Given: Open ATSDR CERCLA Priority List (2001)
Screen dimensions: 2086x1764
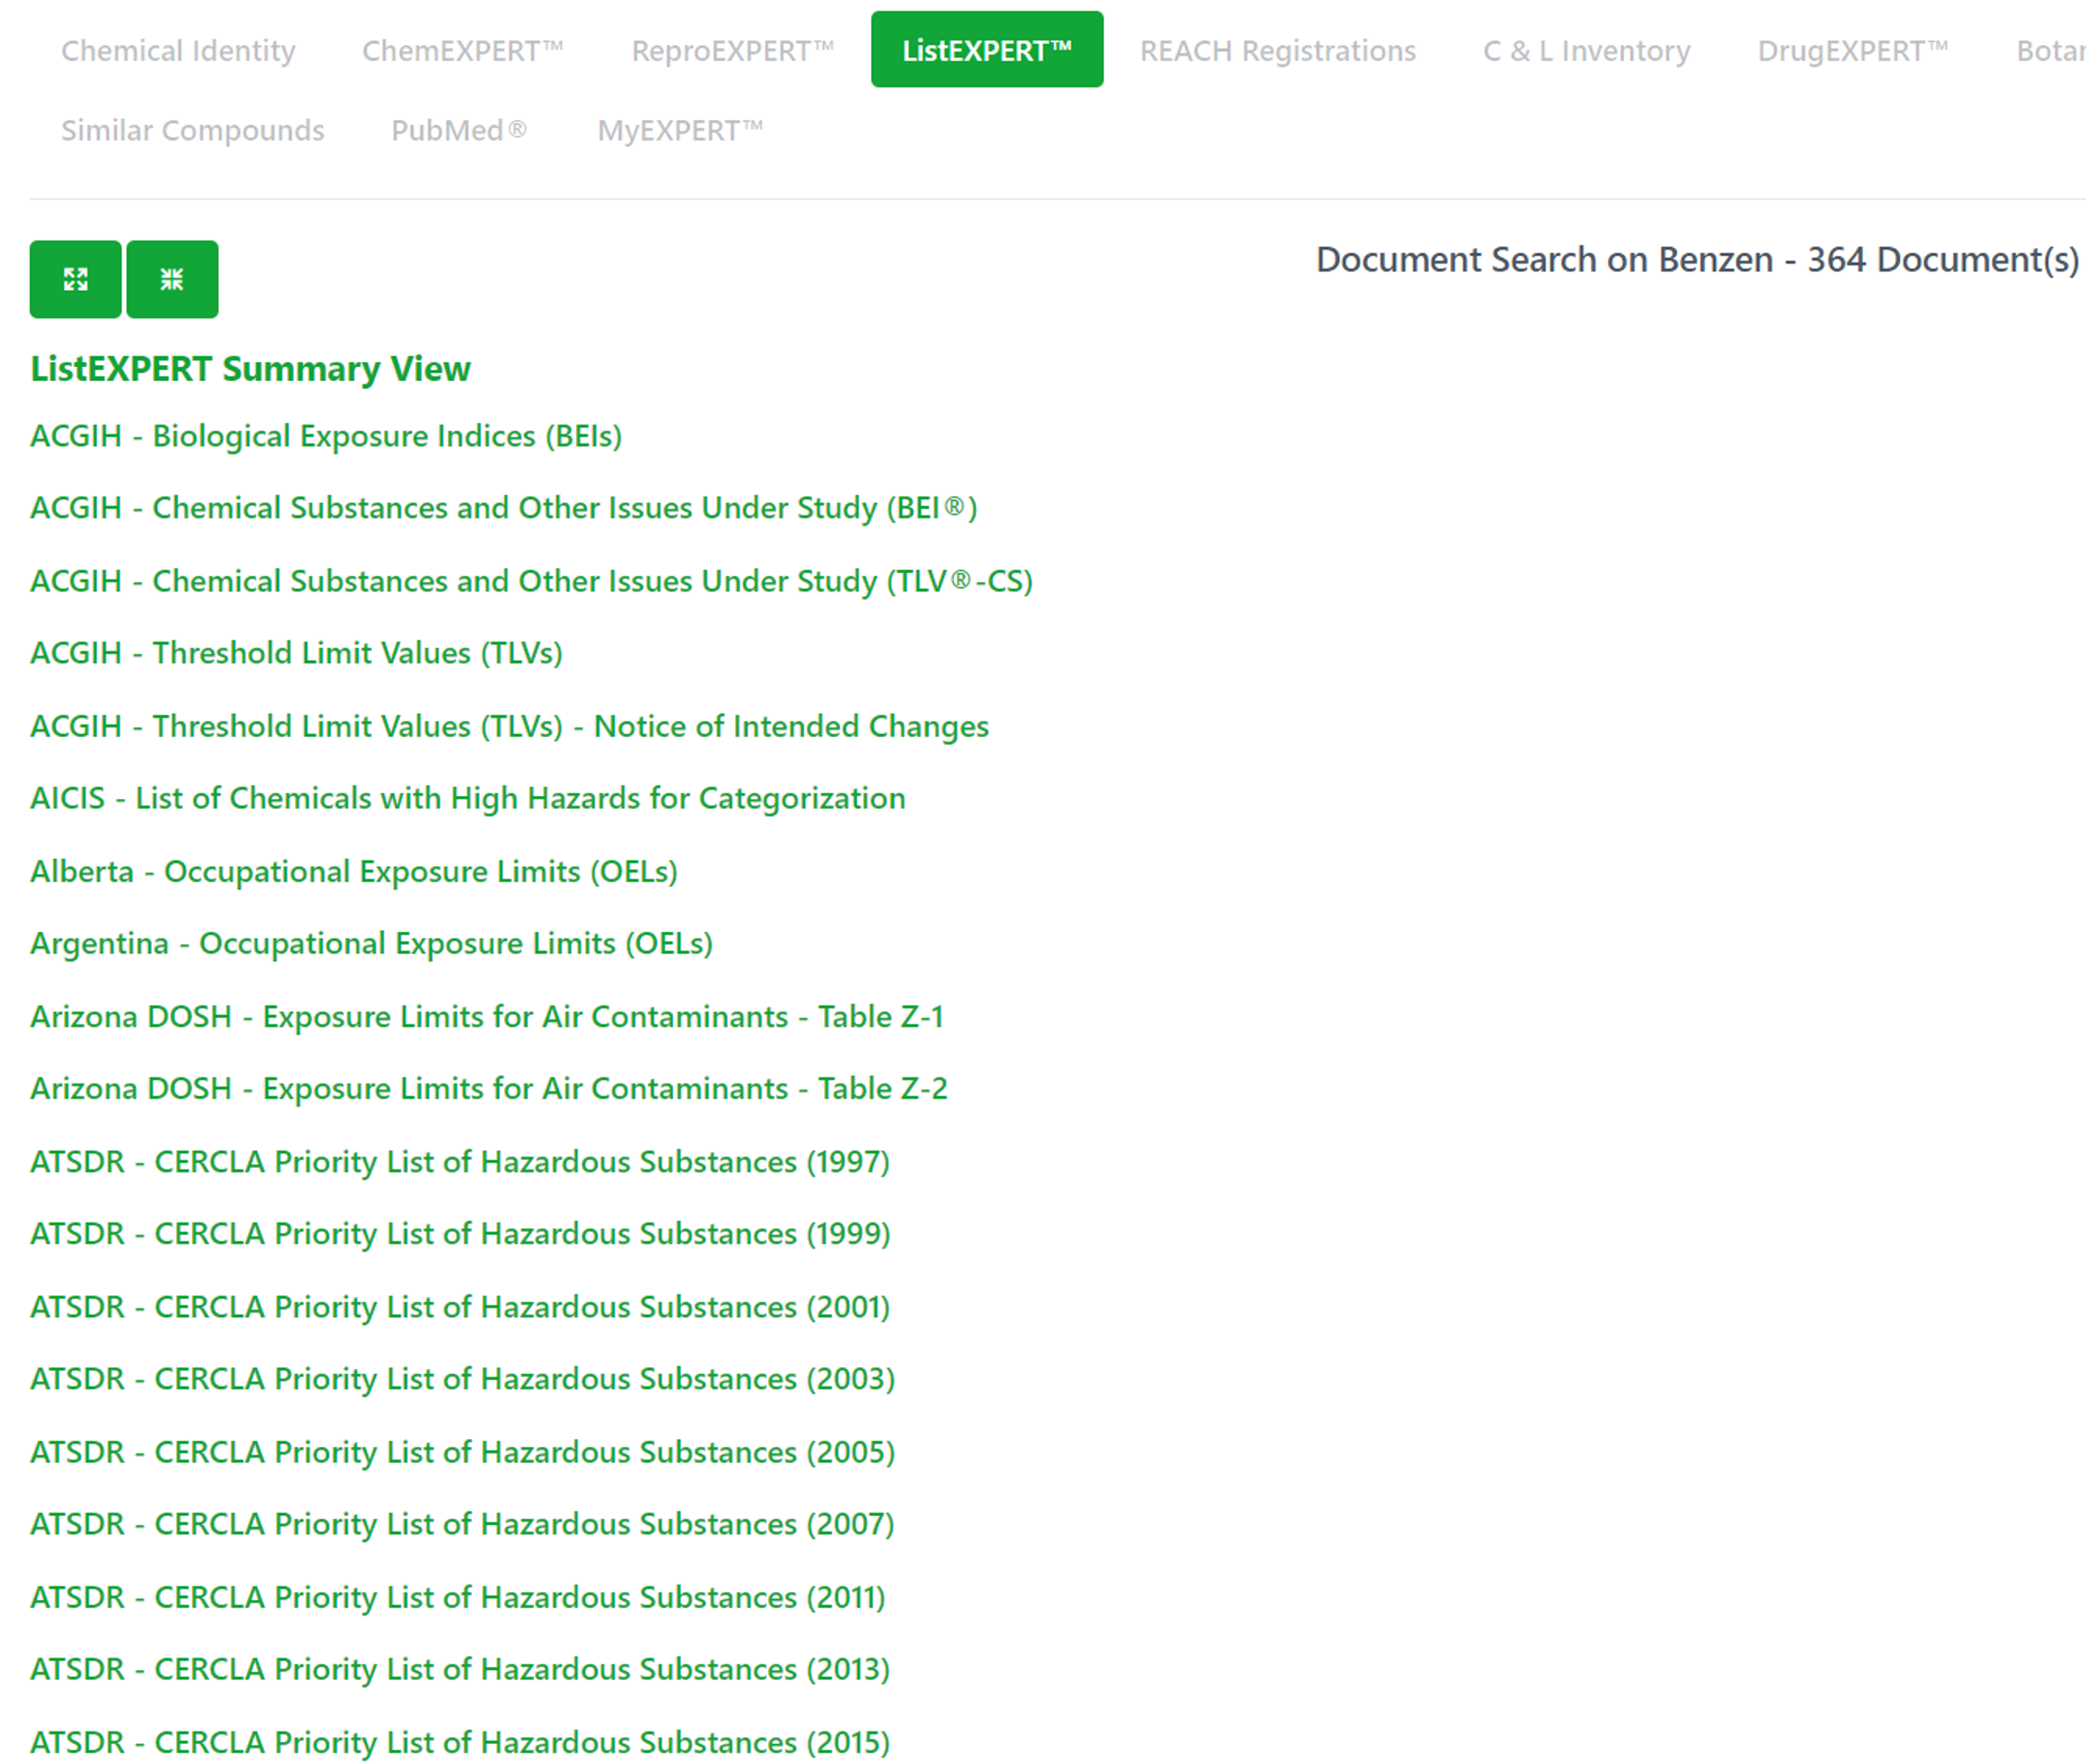Looking at the screenshot, I should 460,1307.
